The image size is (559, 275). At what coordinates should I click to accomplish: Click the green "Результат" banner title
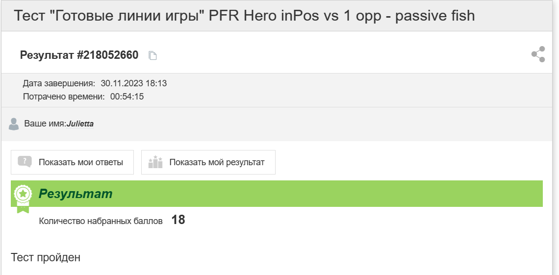coord(75,194)
